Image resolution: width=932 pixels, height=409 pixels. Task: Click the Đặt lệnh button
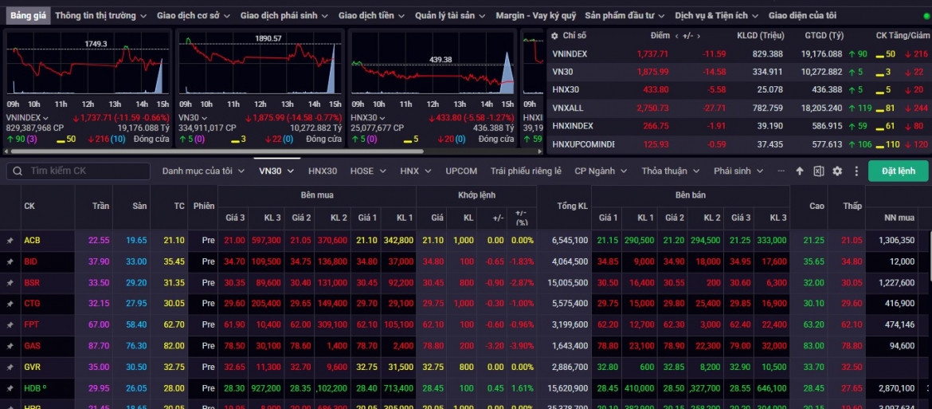tap(898, 171)
